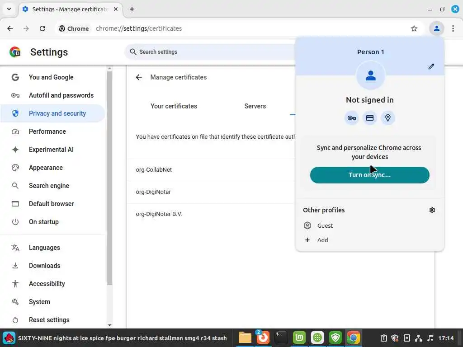The image size is (463, 347).
Task: Open the network tray icon
Action: point(418,338)
